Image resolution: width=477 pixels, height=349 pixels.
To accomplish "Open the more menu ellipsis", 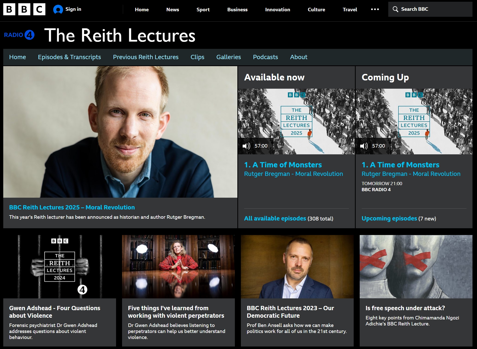I will pos(375,10).
